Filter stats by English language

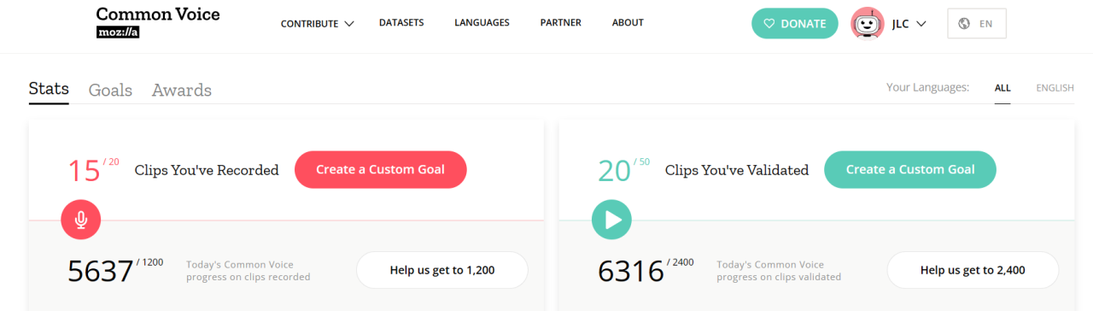[1055, 88]
